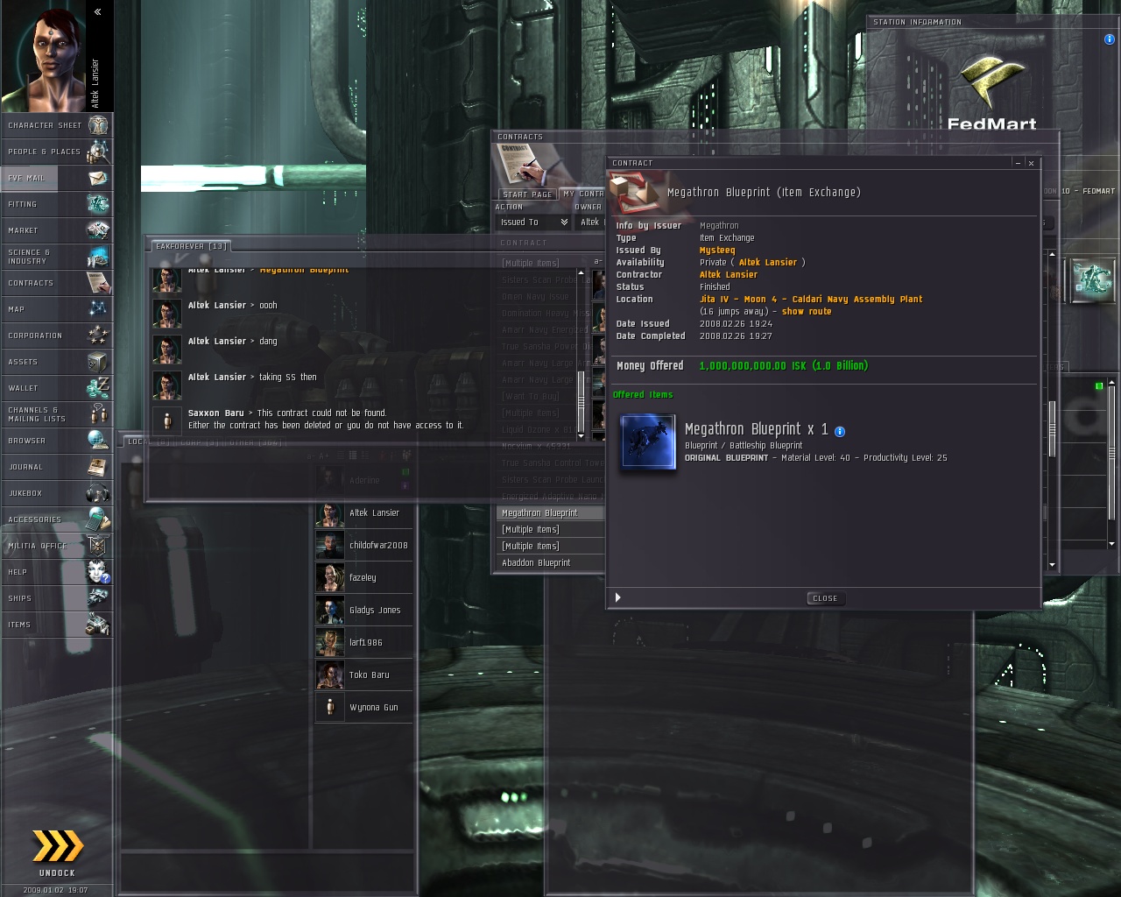Select the Abaddon Blueprint contract row
This screenshot has height=897, width=1121.
pos(551,563)
